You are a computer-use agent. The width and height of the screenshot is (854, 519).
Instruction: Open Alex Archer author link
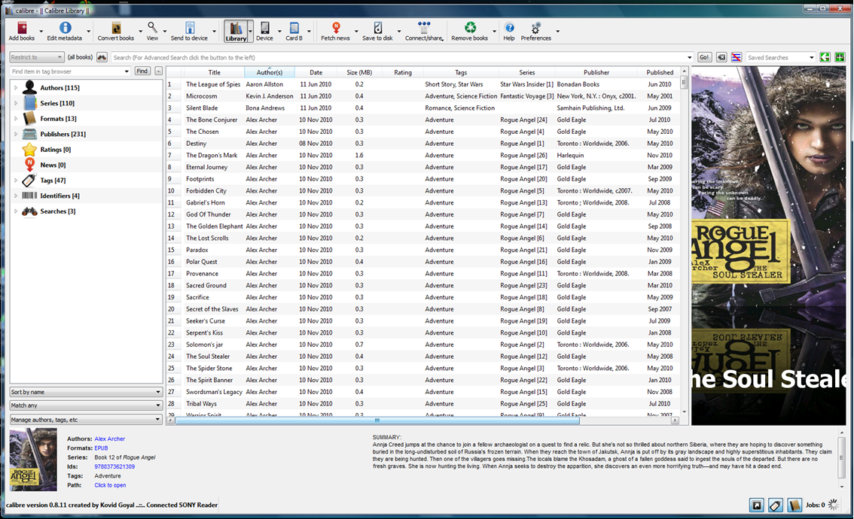pyautogui.click(x=109, y=439)
